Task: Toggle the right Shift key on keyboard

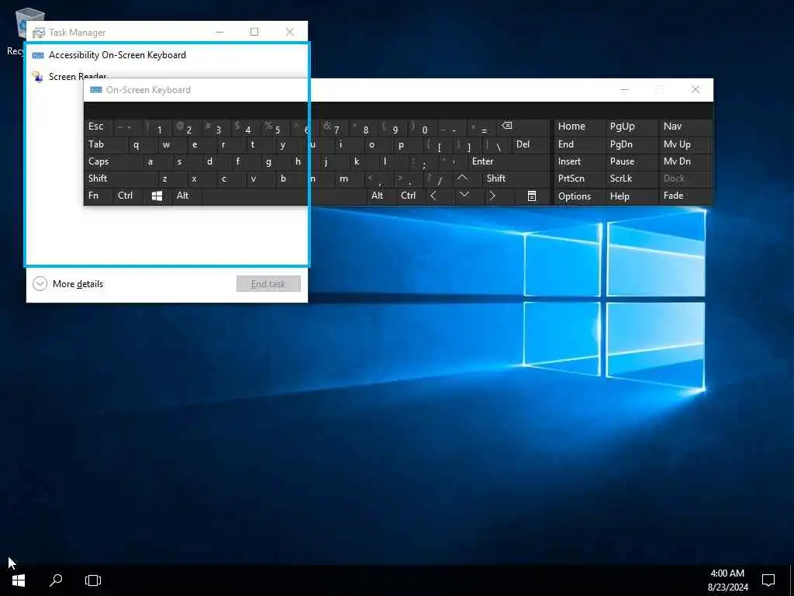Action: (516, 178)
